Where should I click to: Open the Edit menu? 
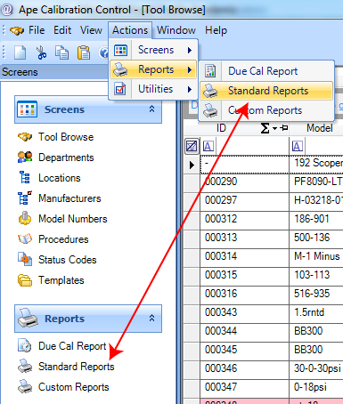62,30
